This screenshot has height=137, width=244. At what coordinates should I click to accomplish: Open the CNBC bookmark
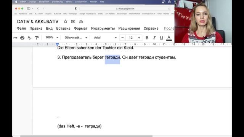[101, 14]
